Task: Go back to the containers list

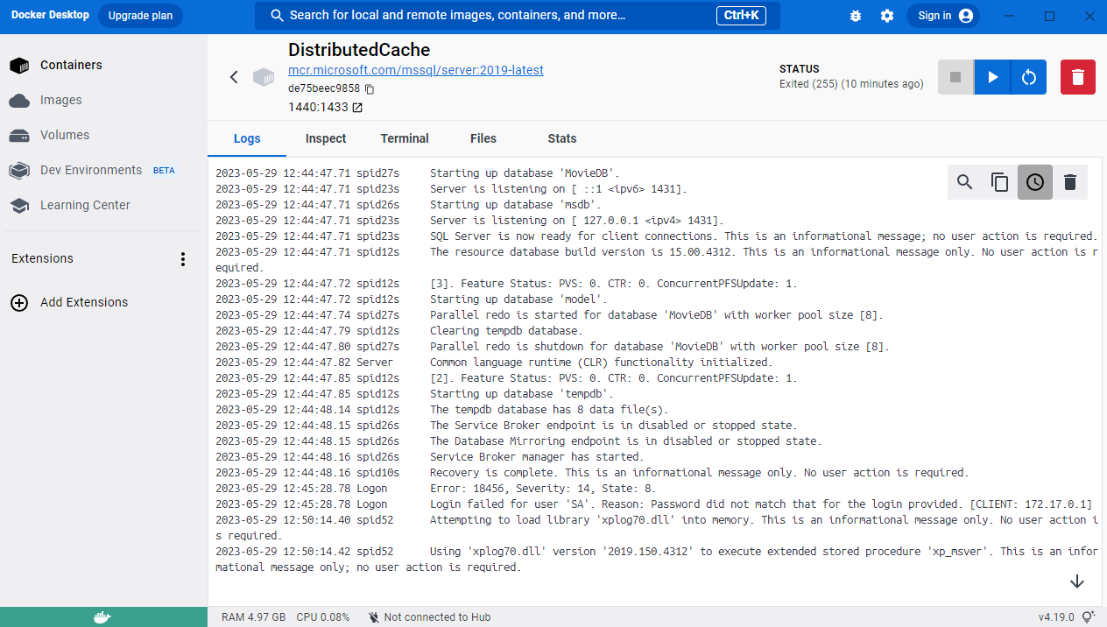Action: 234,77
